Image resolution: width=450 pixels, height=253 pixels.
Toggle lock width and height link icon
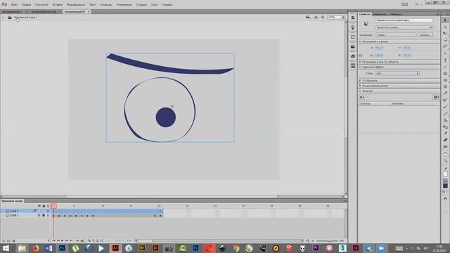(x=361, y=55)
